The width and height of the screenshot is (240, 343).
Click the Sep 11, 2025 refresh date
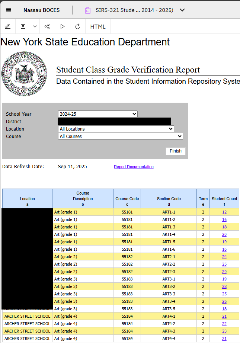pos(73,166)
